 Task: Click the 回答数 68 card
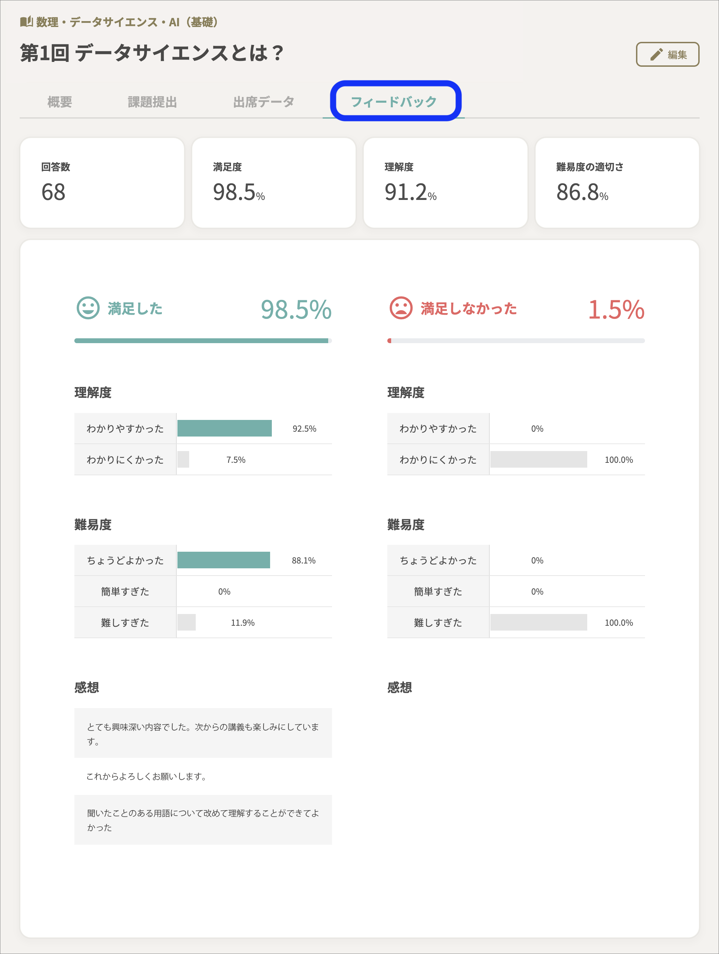(102, 183)
